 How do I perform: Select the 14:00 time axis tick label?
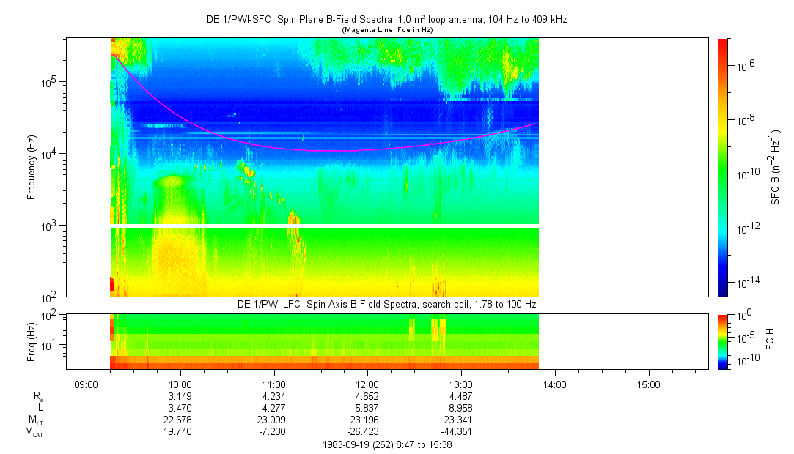click(555, 384)
